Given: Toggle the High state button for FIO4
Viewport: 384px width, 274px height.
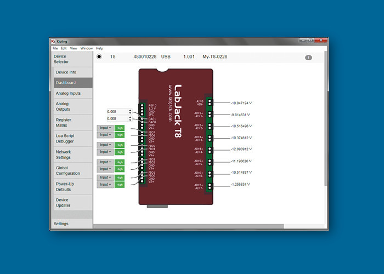Looking at the screenshot, I should pyautogui.click(x=120, y=152).
